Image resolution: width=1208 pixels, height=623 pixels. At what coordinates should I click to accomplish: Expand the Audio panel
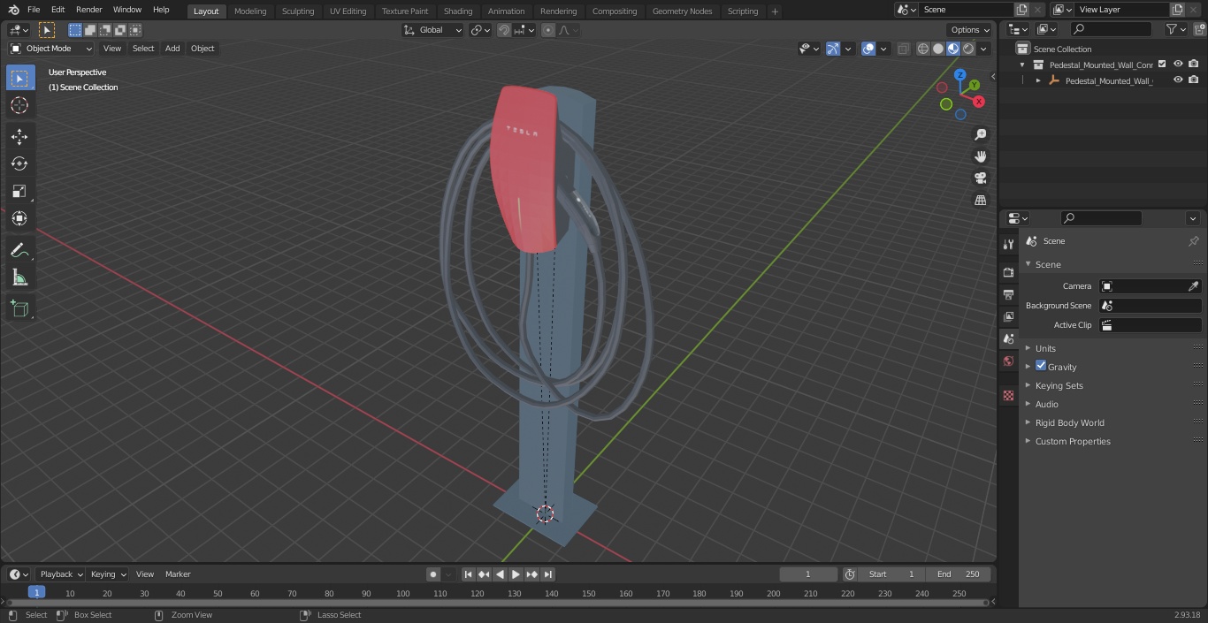click(1046, 404)
